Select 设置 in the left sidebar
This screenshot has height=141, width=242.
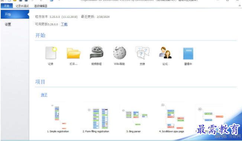8,24
